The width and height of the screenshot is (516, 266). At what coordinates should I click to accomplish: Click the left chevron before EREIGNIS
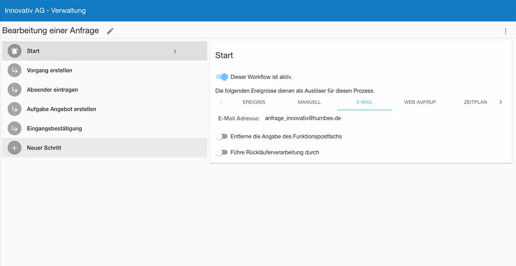pos(222,102)
